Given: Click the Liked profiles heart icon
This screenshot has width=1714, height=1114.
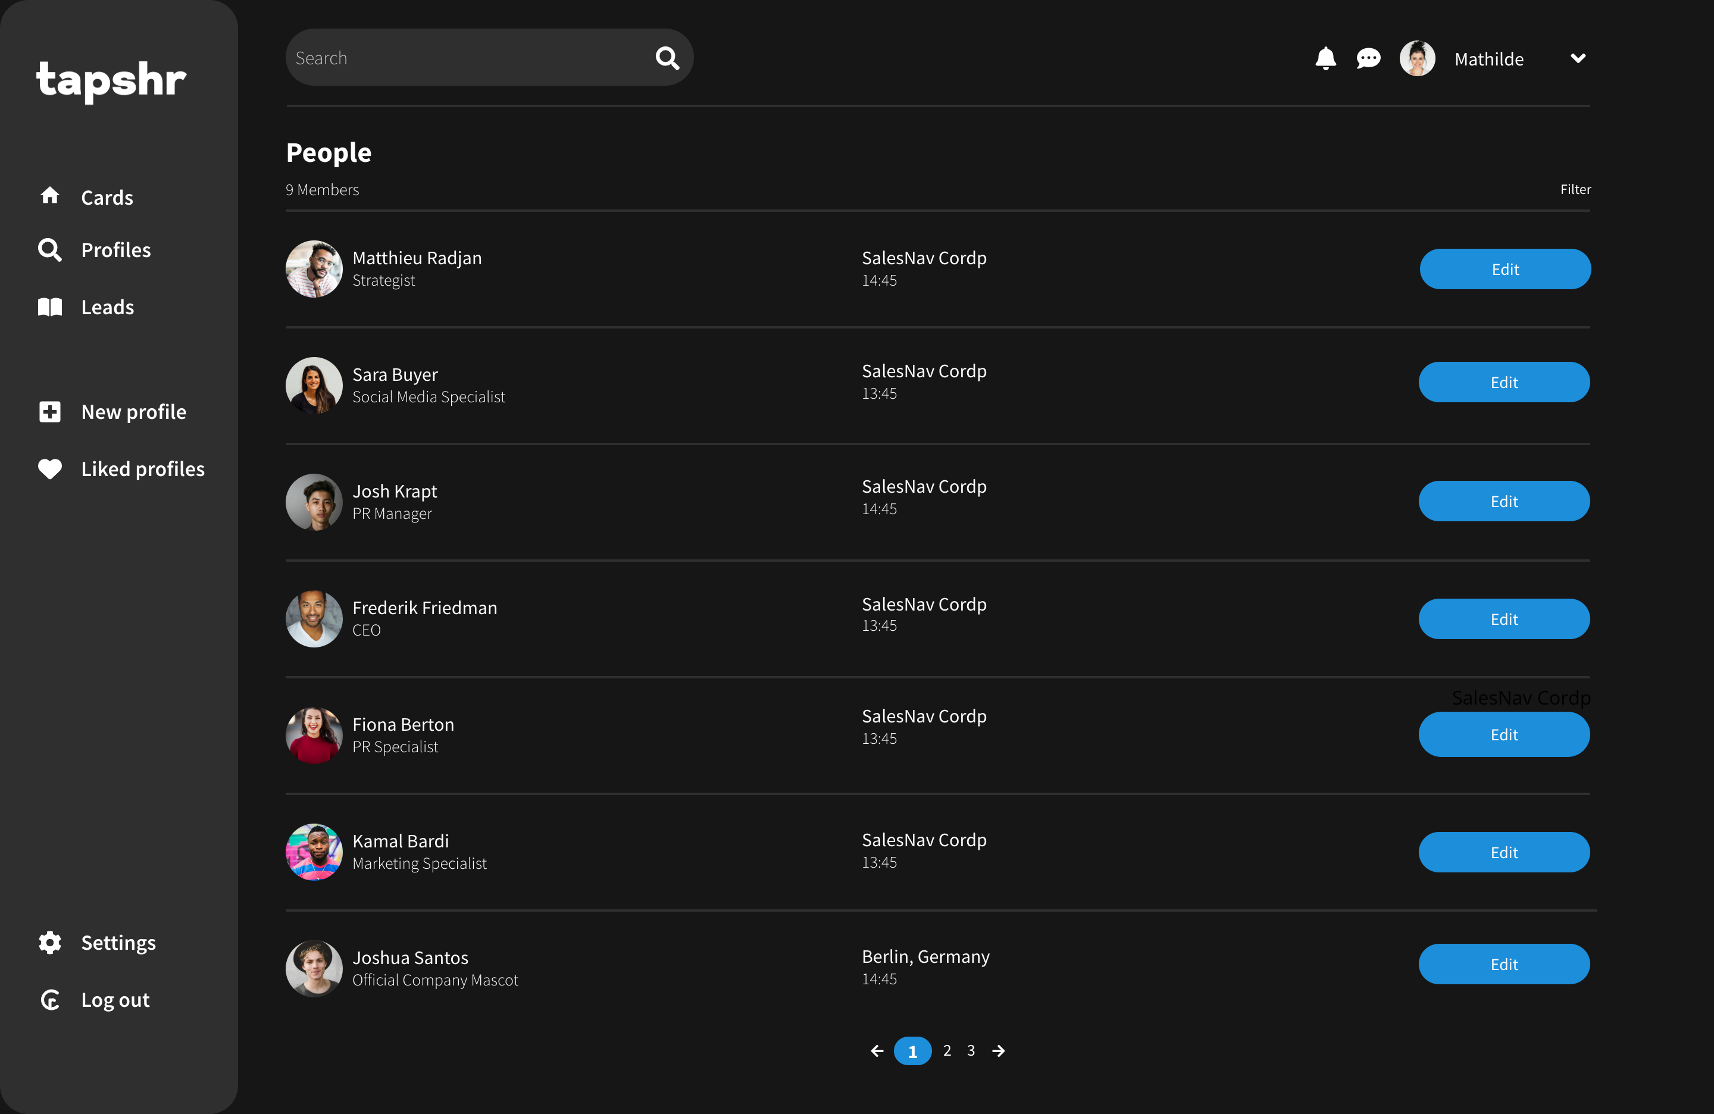Looking at the screenshot, I should [x=49, y=469].
